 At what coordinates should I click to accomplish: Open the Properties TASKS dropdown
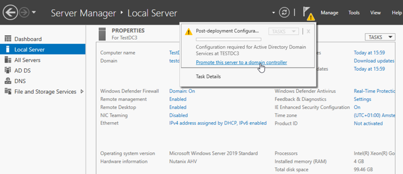(380, 37)
